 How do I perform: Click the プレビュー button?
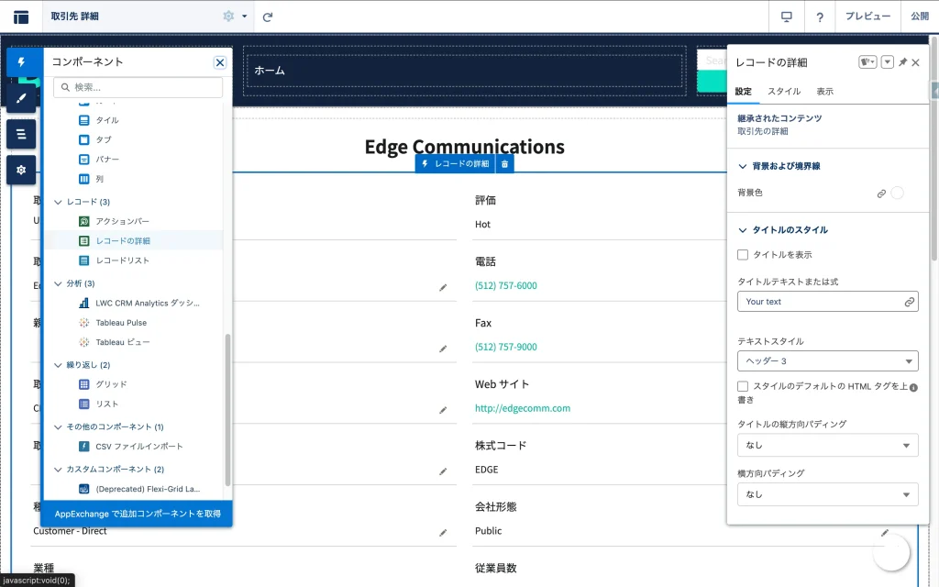pos(867,17)
